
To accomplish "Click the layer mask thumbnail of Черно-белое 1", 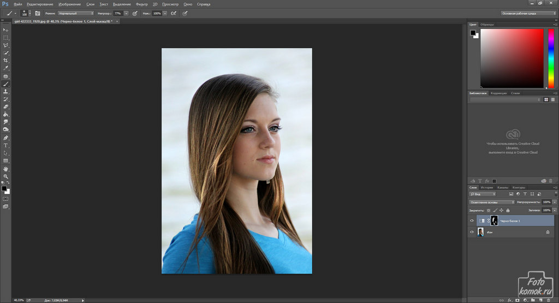I will (494, 221).
